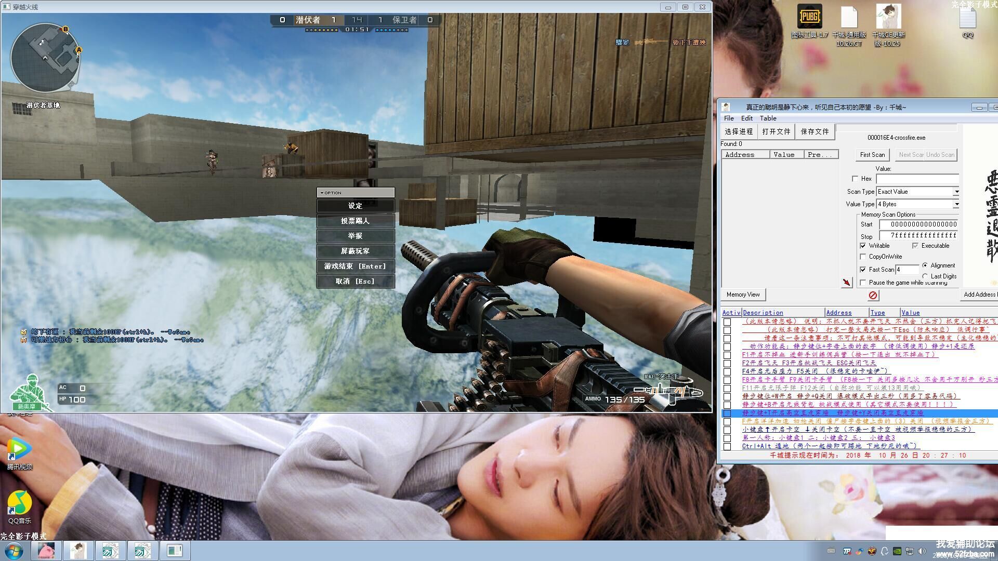
Task: Open the 千城-通用版 10.26.CT desktop file
Action: point(849,25)
